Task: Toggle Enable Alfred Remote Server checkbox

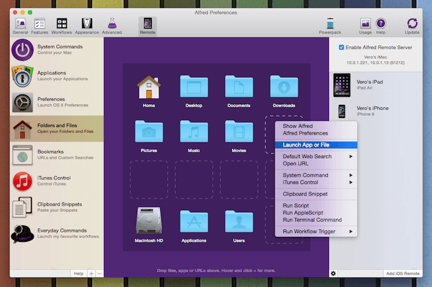Action: [x=341, y=48]
